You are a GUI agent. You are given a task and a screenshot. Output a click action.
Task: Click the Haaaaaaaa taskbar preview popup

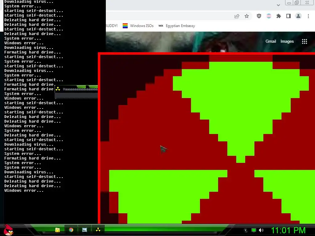(x=76, y=92)
